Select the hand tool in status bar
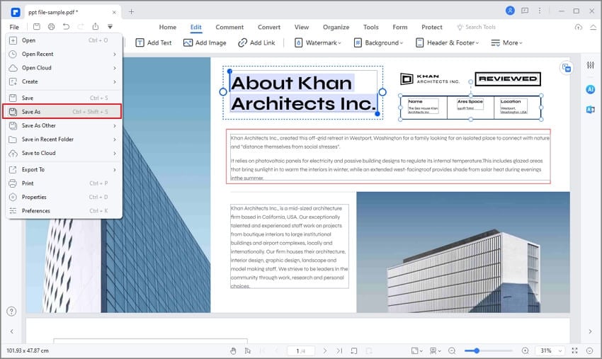This screenshot has height=359, width=602. click(233, 351)
